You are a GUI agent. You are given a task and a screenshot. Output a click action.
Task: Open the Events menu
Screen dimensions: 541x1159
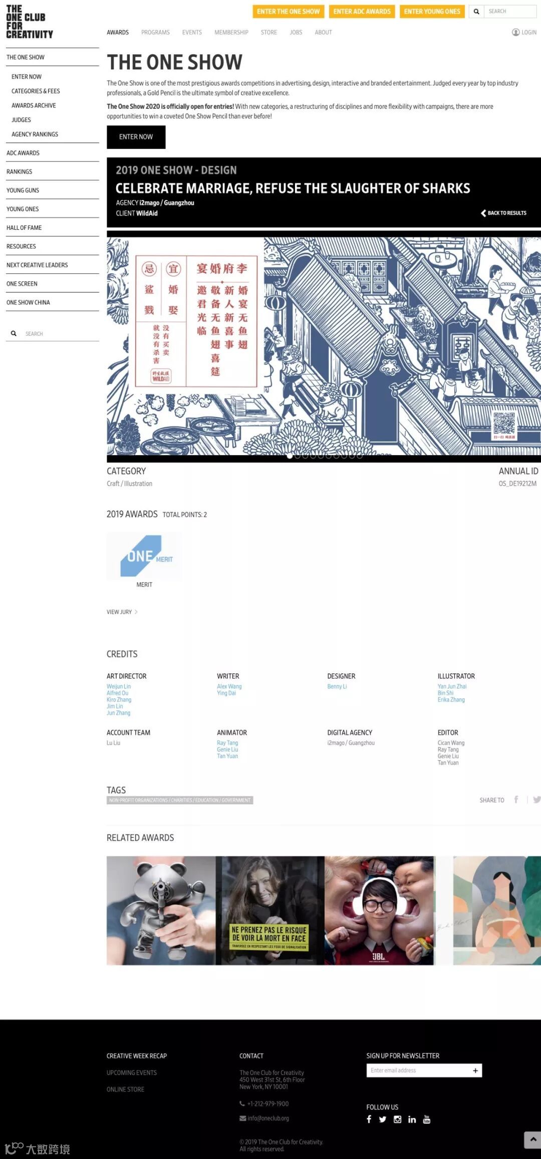[192, 32]
